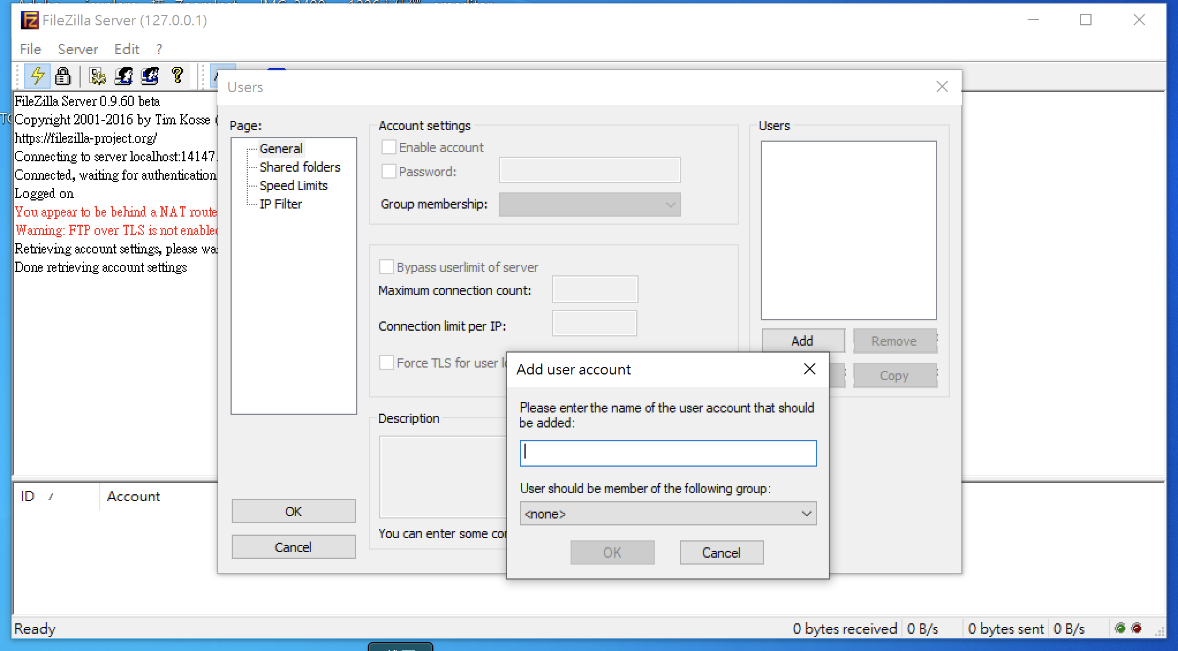This screenshot has width=1178, height=651.
Task: Open the Server menu
Action: point(78,49)
